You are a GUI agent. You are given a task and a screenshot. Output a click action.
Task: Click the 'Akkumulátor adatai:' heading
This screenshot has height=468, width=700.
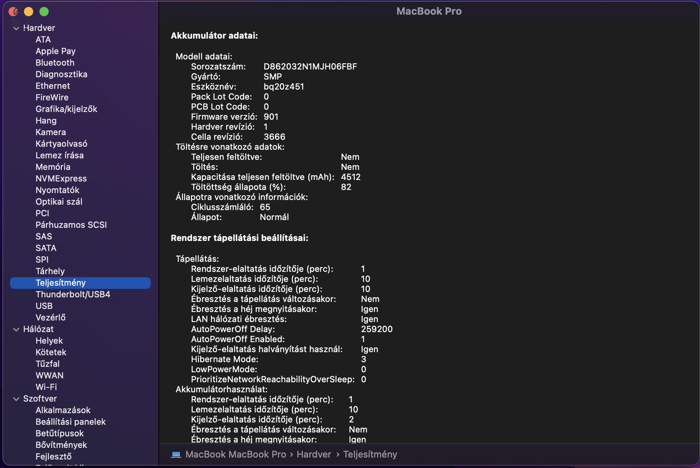[214, 36]
